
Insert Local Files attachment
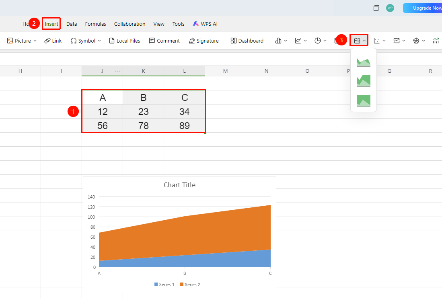click(125, 41)
